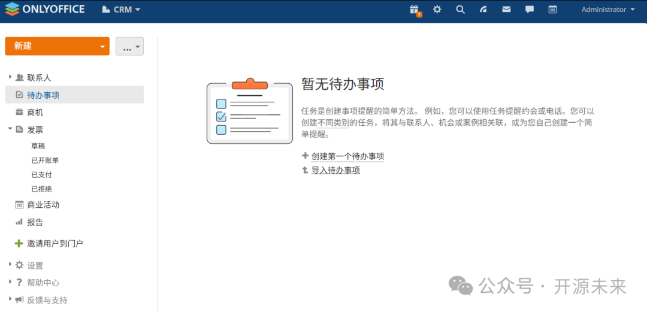The image size is (647, 312).
Task: Open 帮助中心 in the sidebar
Action: pos(43,283)
